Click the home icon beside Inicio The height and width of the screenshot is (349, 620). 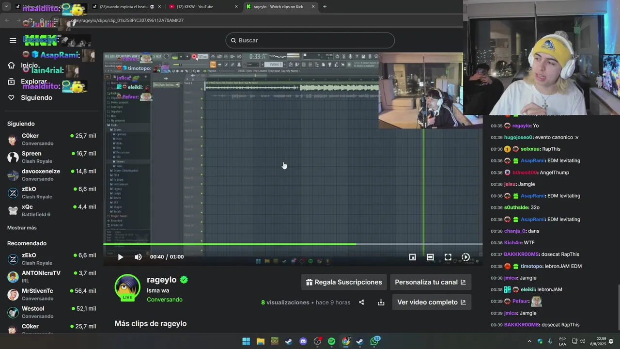coord(12,65)
